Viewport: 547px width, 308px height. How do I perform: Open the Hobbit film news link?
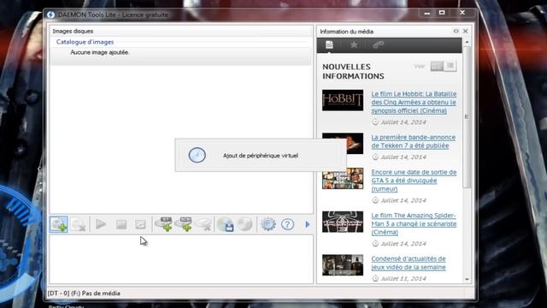click(x=414, y=102)
